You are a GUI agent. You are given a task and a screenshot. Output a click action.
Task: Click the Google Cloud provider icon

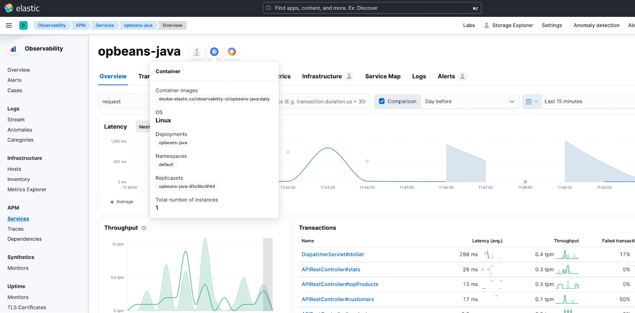coord(232,52)
